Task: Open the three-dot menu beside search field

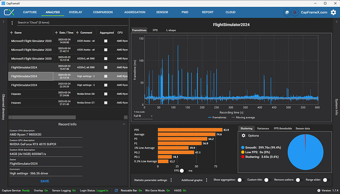Action: pyautogui.click(x=12, y=23)
